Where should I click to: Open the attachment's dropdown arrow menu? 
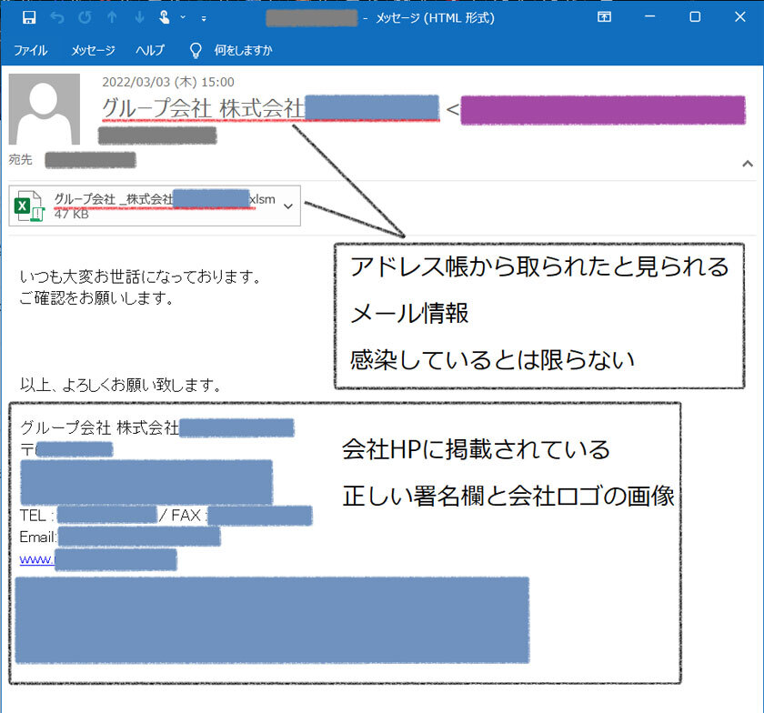(288, 206)
